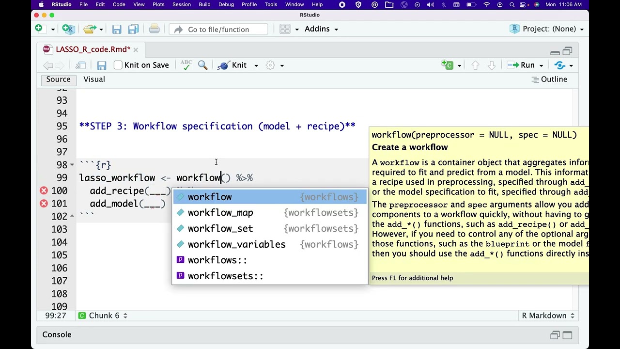Open the Knit options dropdown arrow

coord(256,65)
